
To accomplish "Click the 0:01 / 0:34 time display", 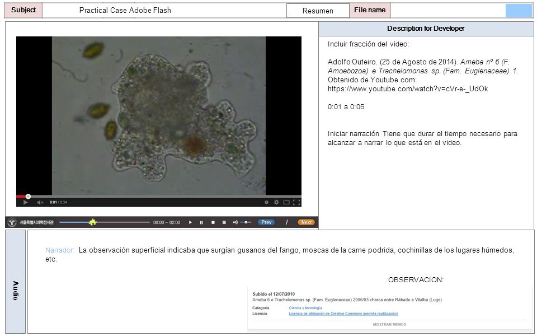I will pos(58,202).
